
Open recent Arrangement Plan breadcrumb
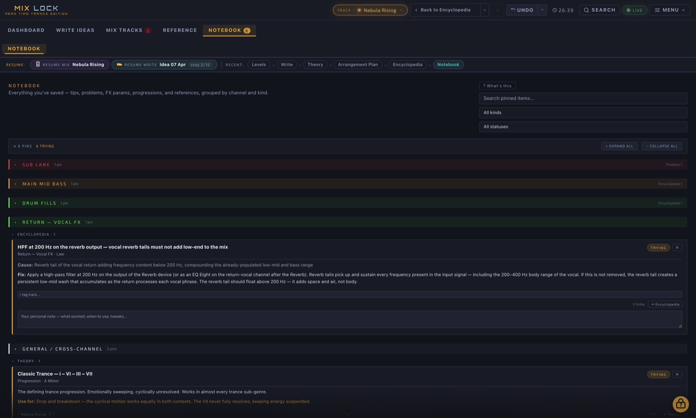tap(358, 64)
